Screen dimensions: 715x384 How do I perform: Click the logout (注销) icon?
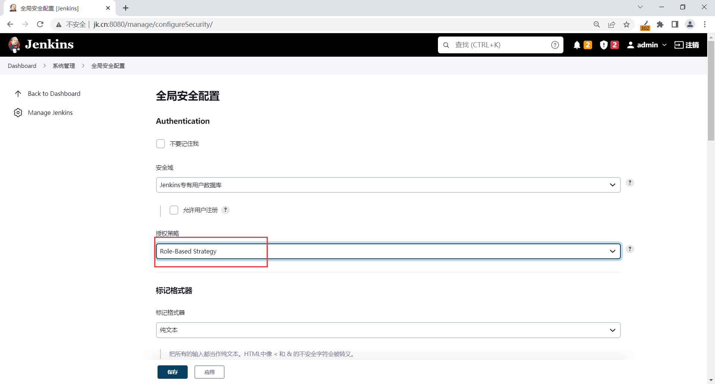(x=679, y=45)
